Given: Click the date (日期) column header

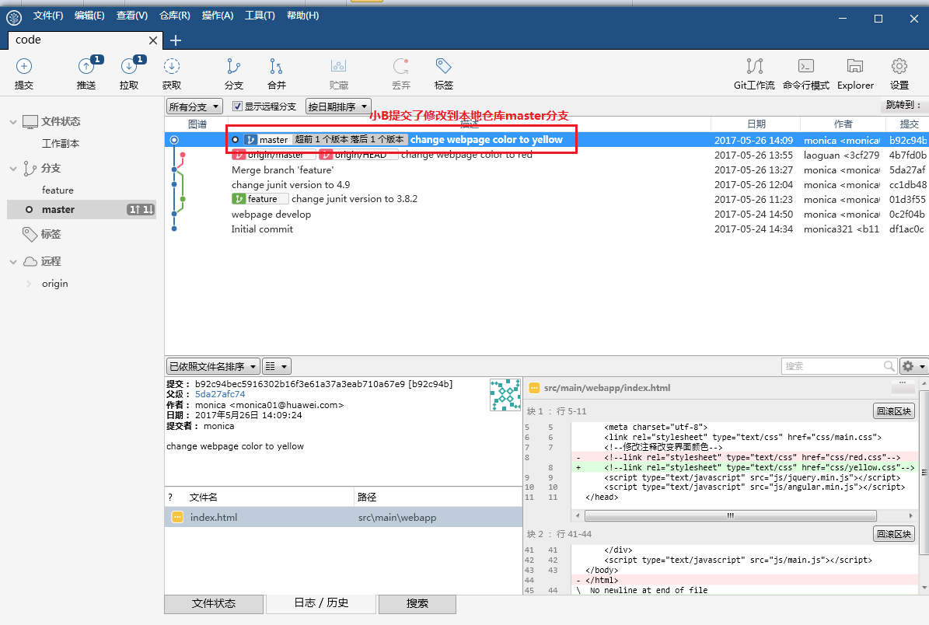Looking at the screenshot, I should (x=756, y=124).
